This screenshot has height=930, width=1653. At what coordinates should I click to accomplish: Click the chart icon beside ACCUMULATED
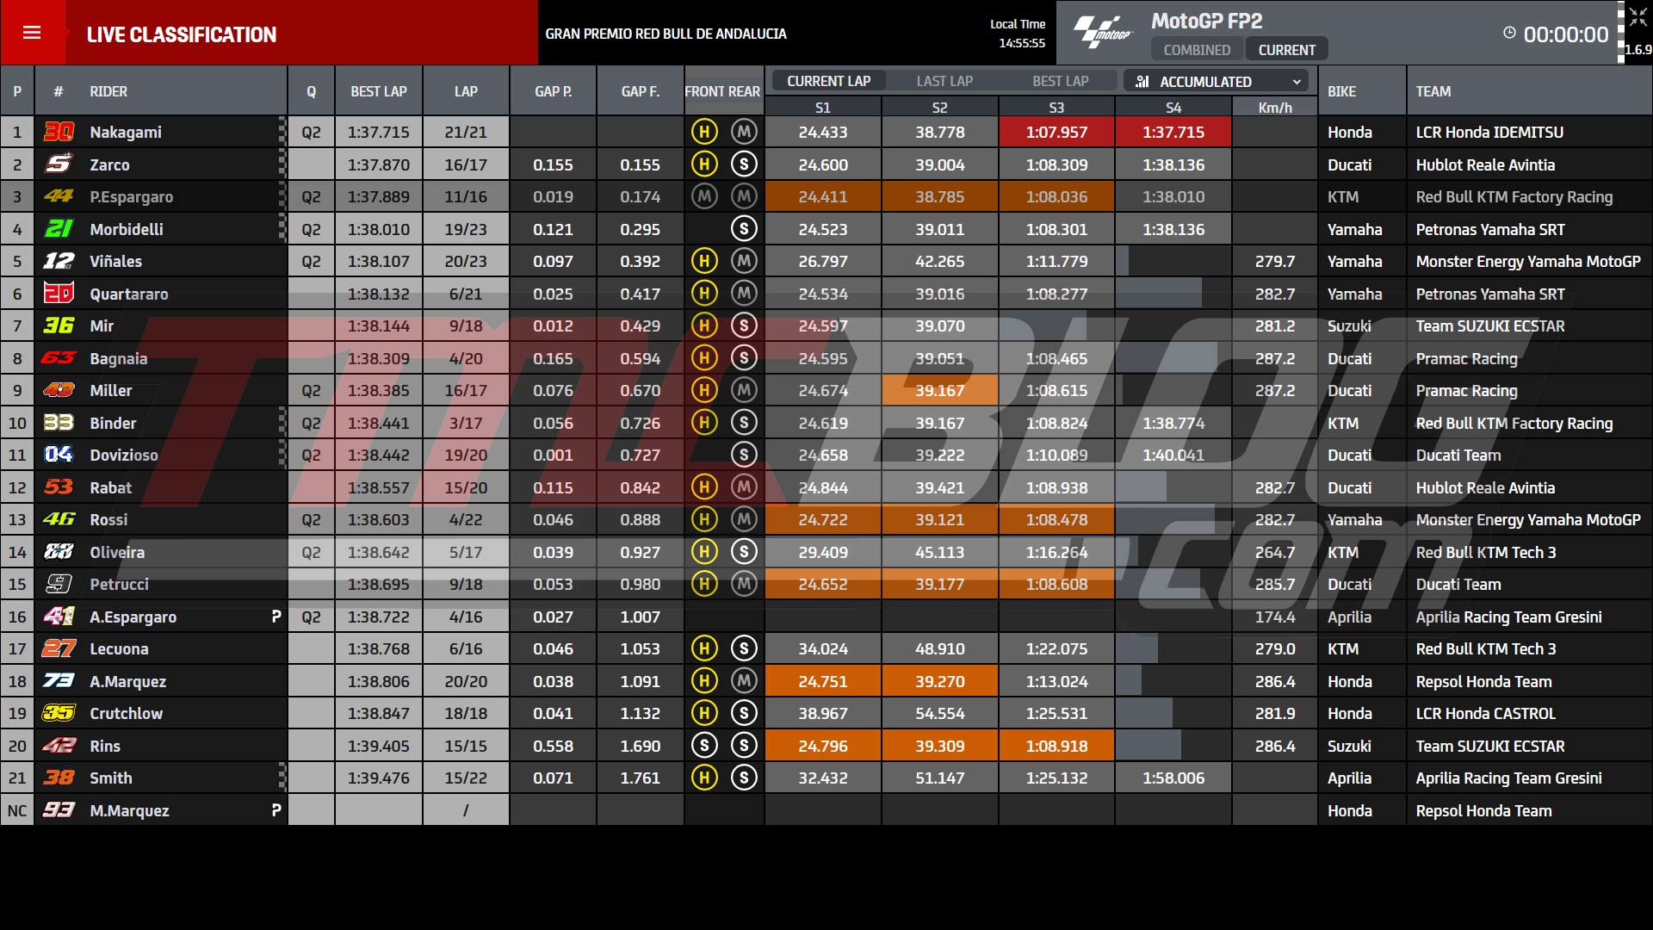[1142, 82]
